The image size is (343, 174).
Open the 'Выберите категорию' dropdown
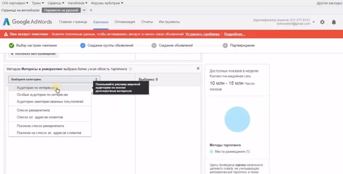(x=54, y=79)
